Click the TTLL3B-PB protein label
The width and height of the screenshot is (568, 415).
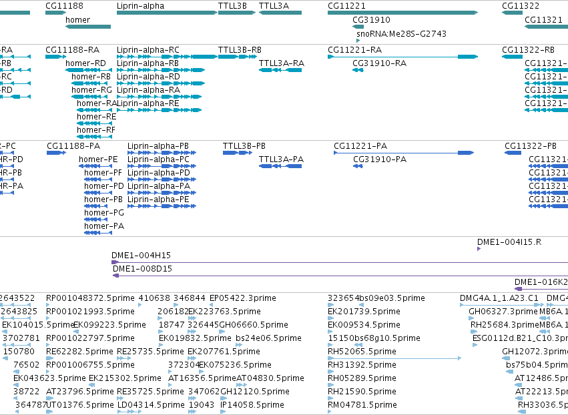coord(244,146)
